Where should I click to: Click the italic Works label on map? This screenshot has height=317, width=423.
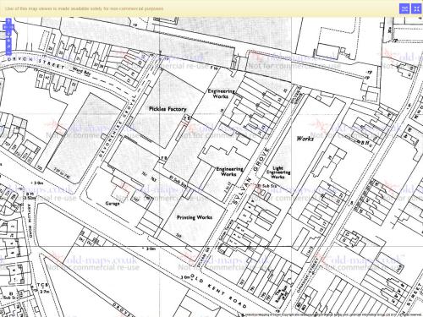pyautogui.click(x=305, y=139)
